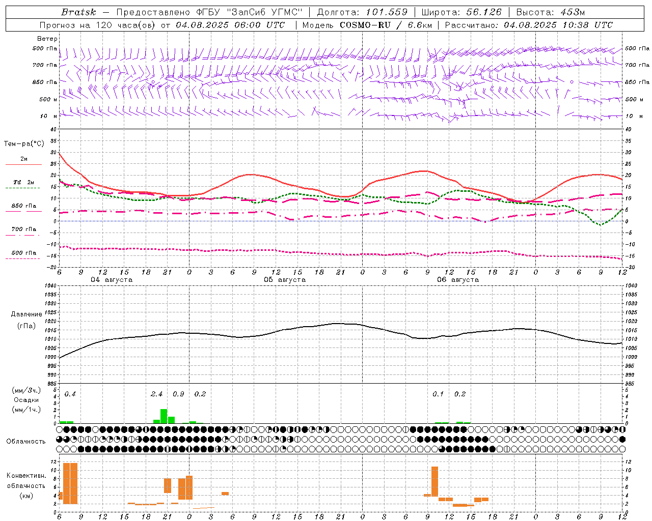Screen dimensions: 652x521
Task: Click the (мм/1ч.) precipitation unit label
Action: tap(26, 409)
